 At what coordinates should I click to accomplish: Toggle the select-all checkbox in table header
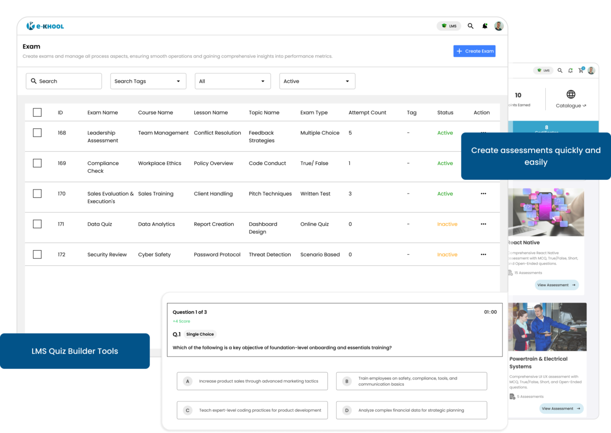point(37,113)
